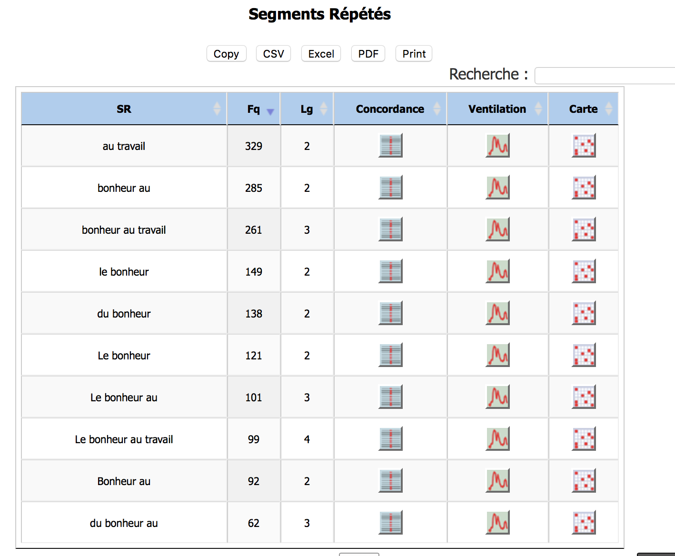Viewport: 675px width, 556px height.
Task: Show ventilation graph for 'Bonheur au' row
Action: click(497, 481)
